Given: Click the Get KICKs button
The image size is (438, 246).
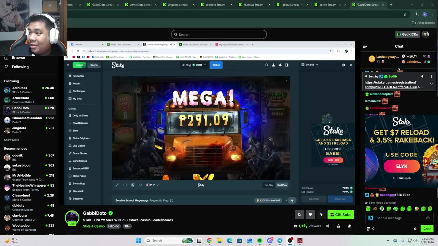Looking at the screenshot, I should 407,34.
